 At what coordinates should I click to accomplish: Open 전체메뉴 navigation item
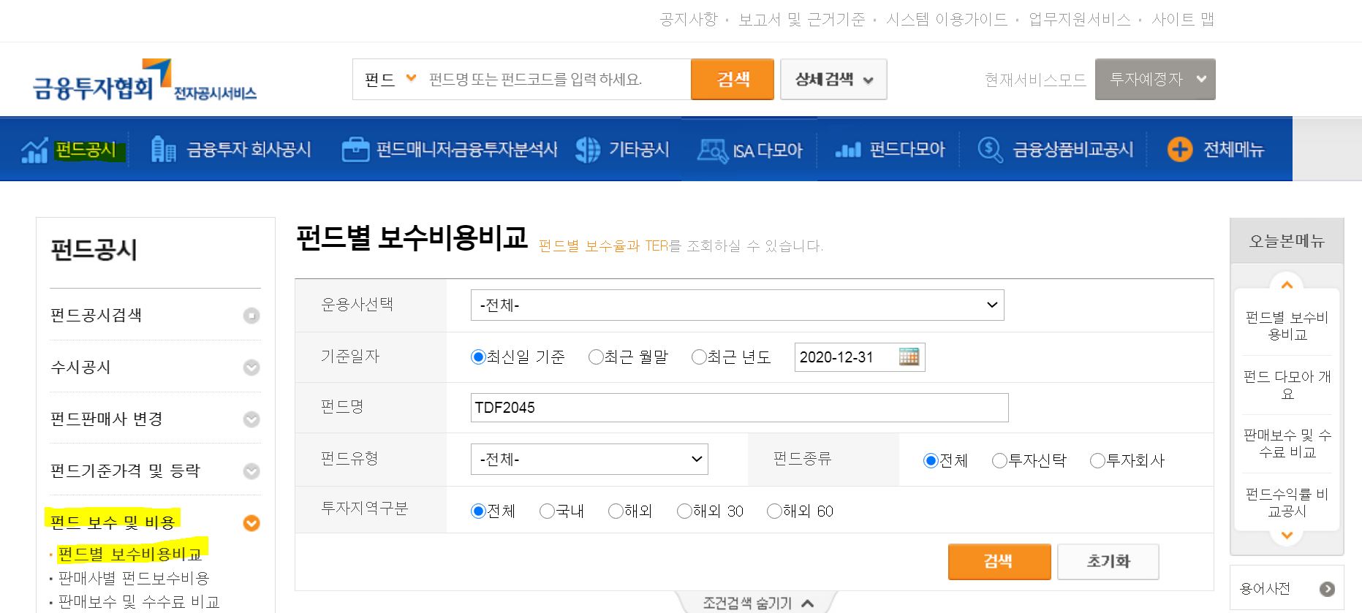[x=1233, y=150]
